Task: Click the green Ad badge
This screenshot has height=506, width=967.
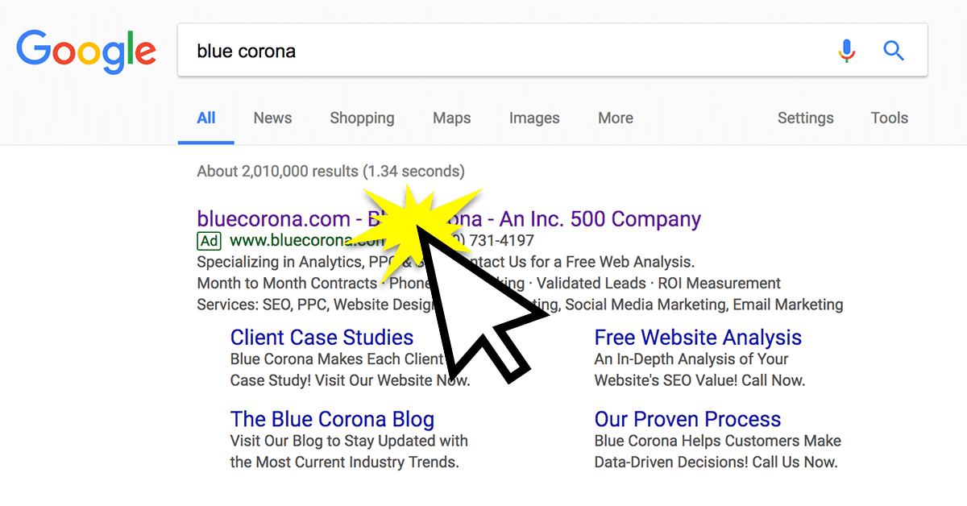Action: coord(209,240)
